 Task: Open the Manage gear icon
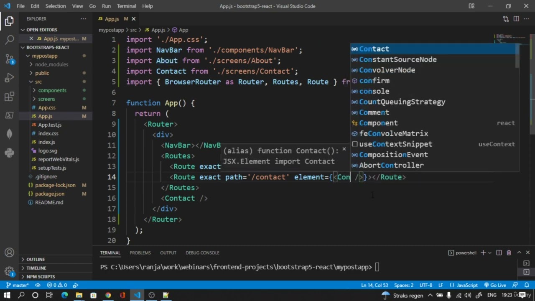9,271
